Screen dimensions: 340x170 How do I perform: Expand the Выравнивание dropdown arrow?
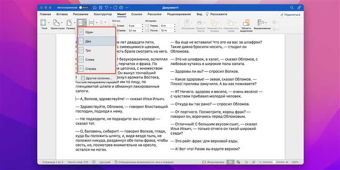pyautogui.click(x=266, y=23)
